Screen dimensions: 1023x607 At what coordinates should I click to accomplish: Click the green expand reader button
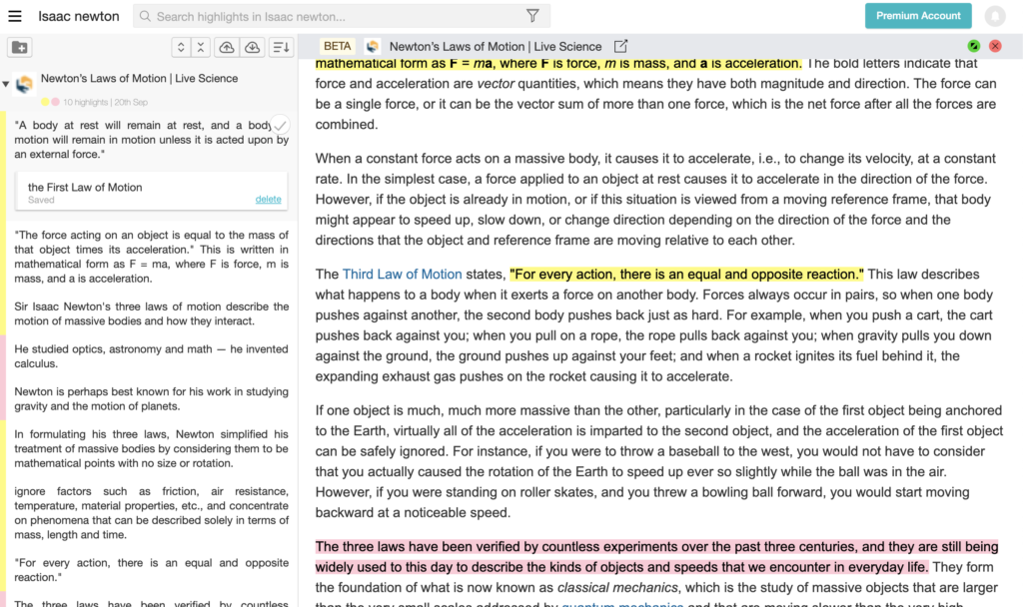[x=974, y=46]
